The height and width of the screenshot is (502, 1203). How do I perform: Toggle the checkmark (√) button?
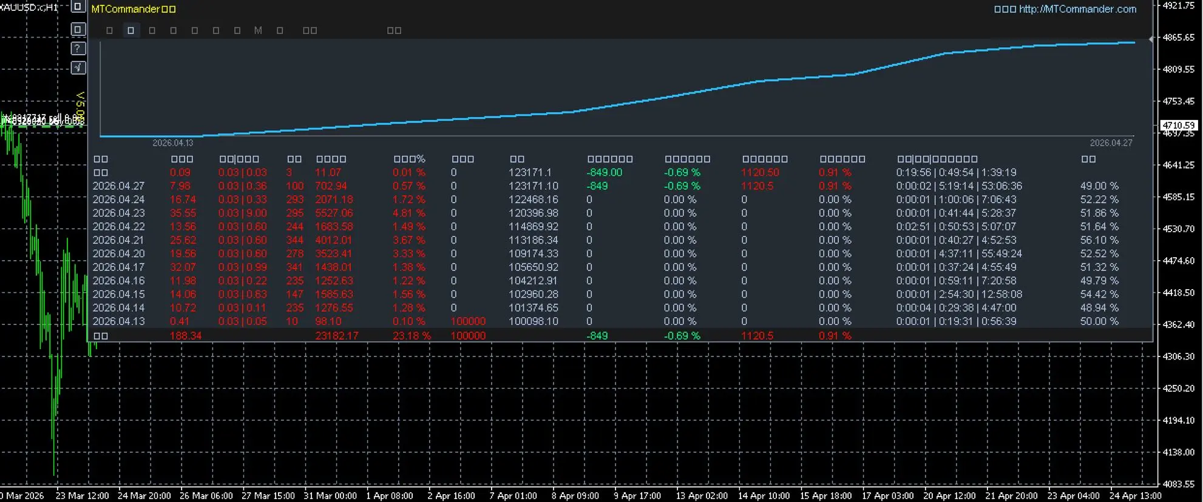(78, 68)
